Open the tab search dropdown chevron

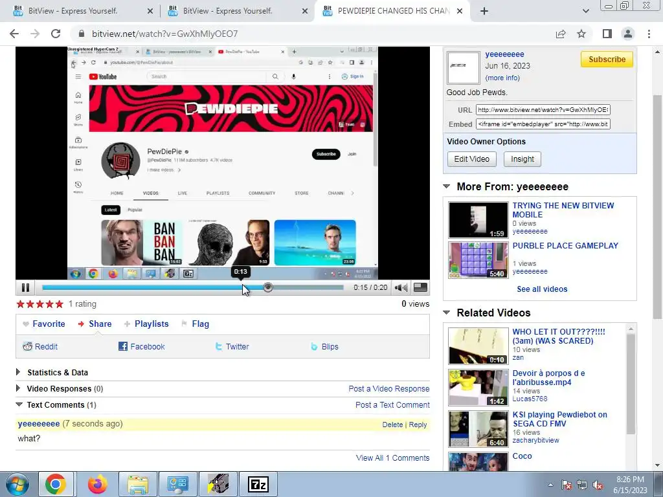(x=585, y=11)
